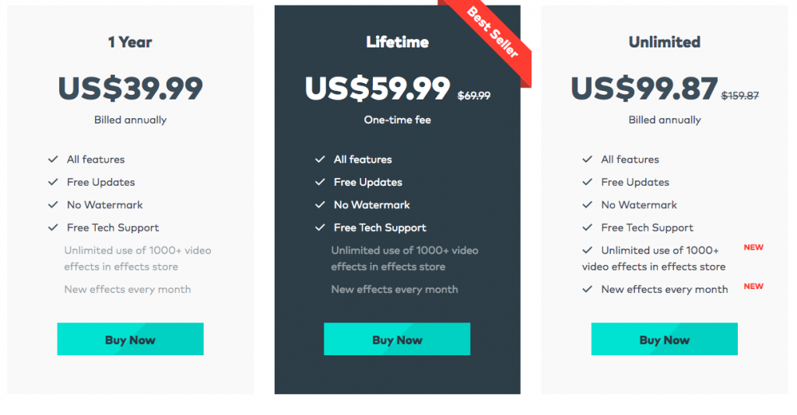797x415 pixels.
Task: Click checkmark beside All features in Lifetime
Action: pyautogui.click(x=320, y=159)
